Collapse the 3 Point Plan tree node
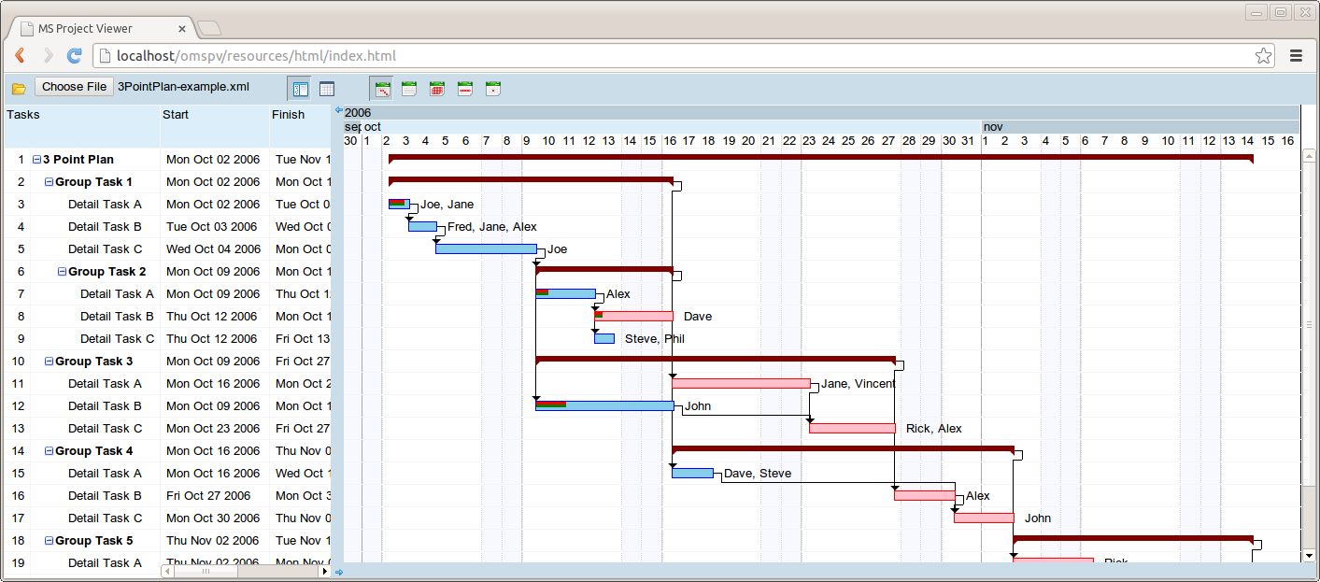Screen dimensions: 1320x582 click(x=37, y=160)
